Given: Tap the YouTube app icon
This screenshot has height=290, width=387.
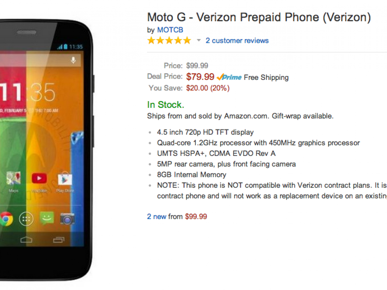Looking at the screenshot, I should pyautogui.click(x=39, y=179).
